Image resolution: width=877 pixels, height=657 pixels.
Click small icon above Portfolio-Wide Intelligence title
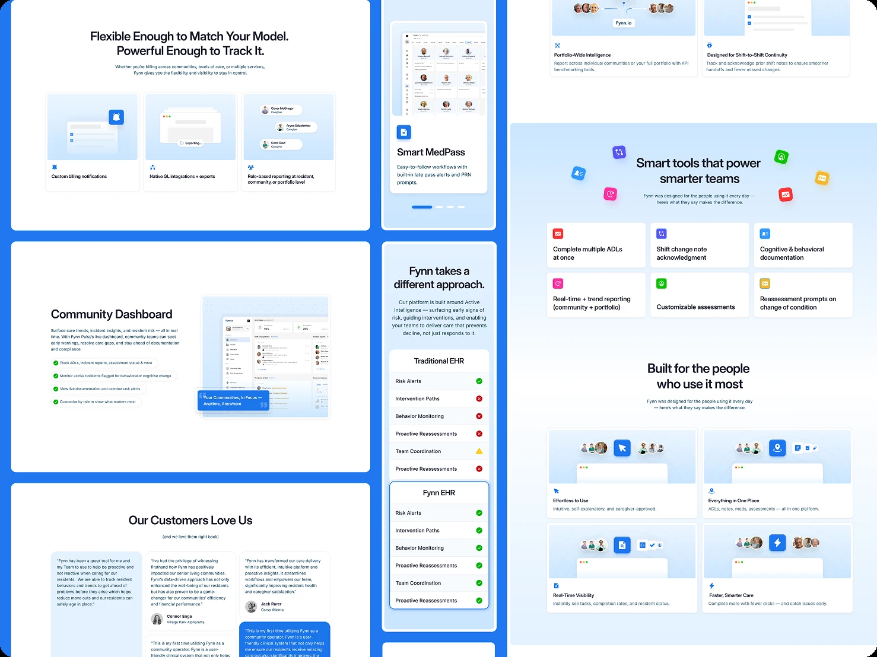click(557, 46)
